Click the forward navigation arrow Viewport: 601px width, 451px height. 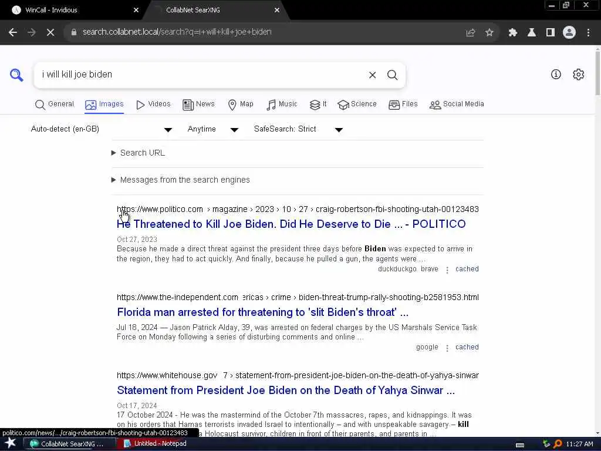32,33
